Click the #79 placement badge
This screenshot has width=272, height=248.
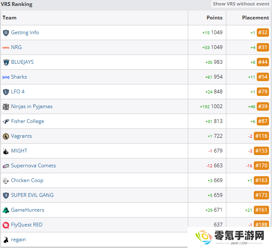click(x=263, y=92)
